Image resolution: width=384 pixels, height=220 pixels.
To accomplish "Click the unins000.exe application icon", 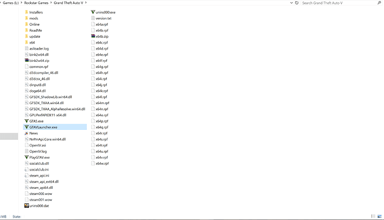I will pos(93,12).
